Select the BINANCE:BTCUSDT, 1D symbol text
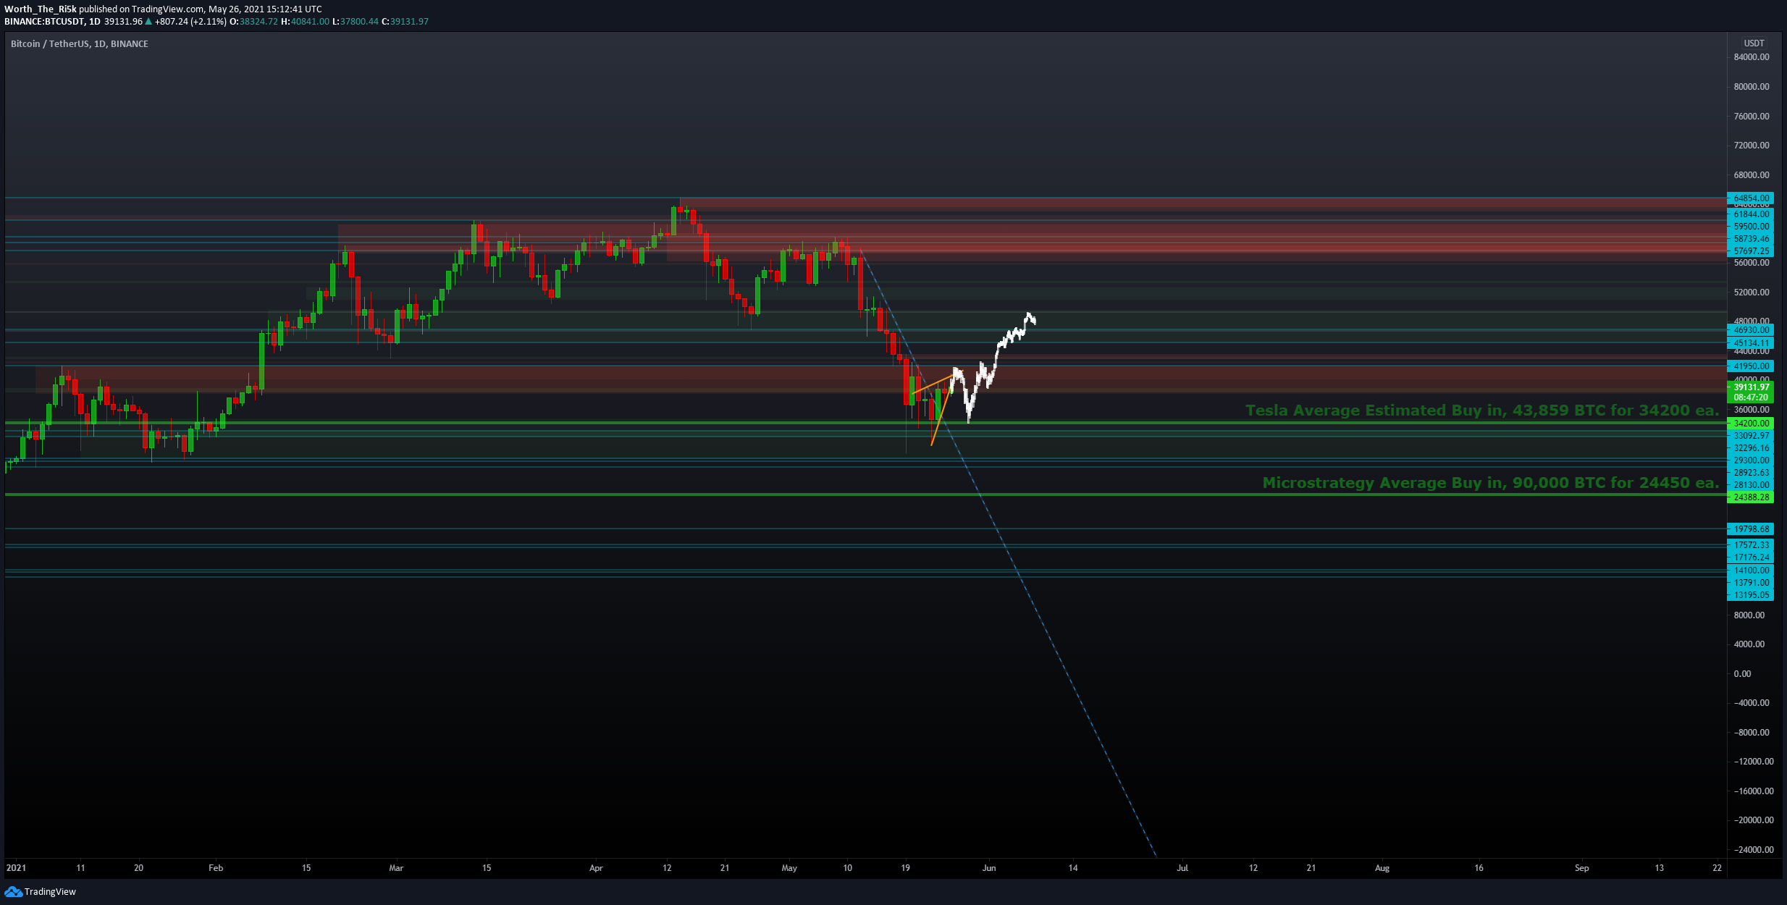Screen dimensions: 1787x905 coord(52,22)
